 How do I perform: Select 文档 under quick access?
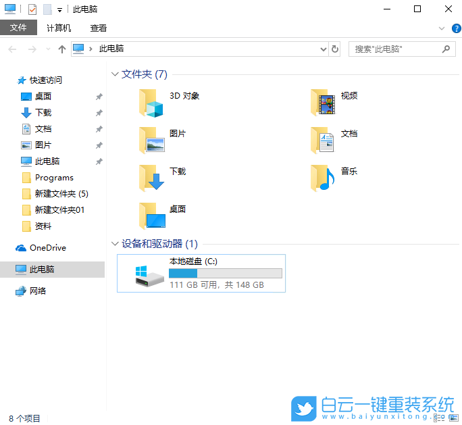click(x=43, y=129)
